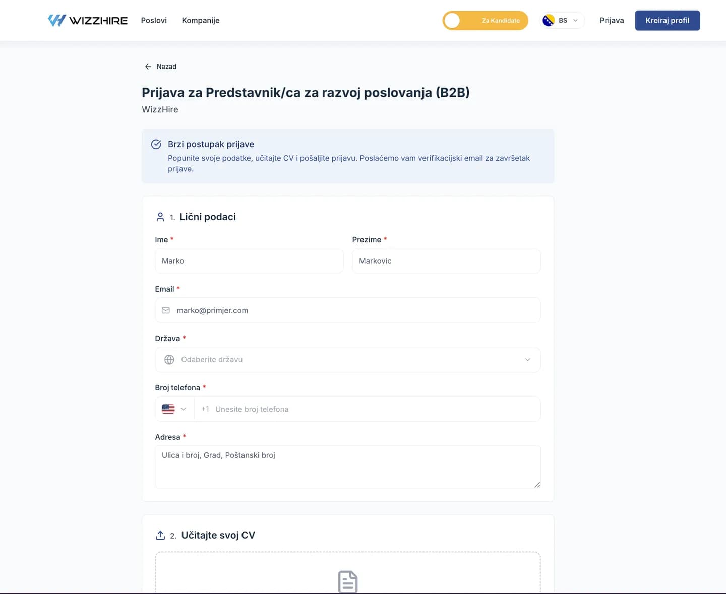Click the Adresa text area

point(348,467)
